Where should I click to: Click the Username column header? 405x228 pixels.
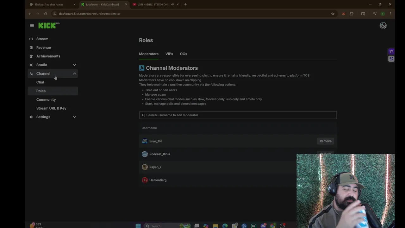click(x=149, y=128)
